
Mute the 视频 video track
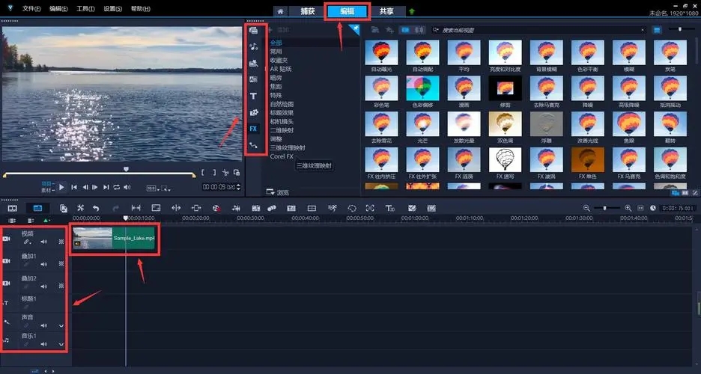[x=43, y=242]
